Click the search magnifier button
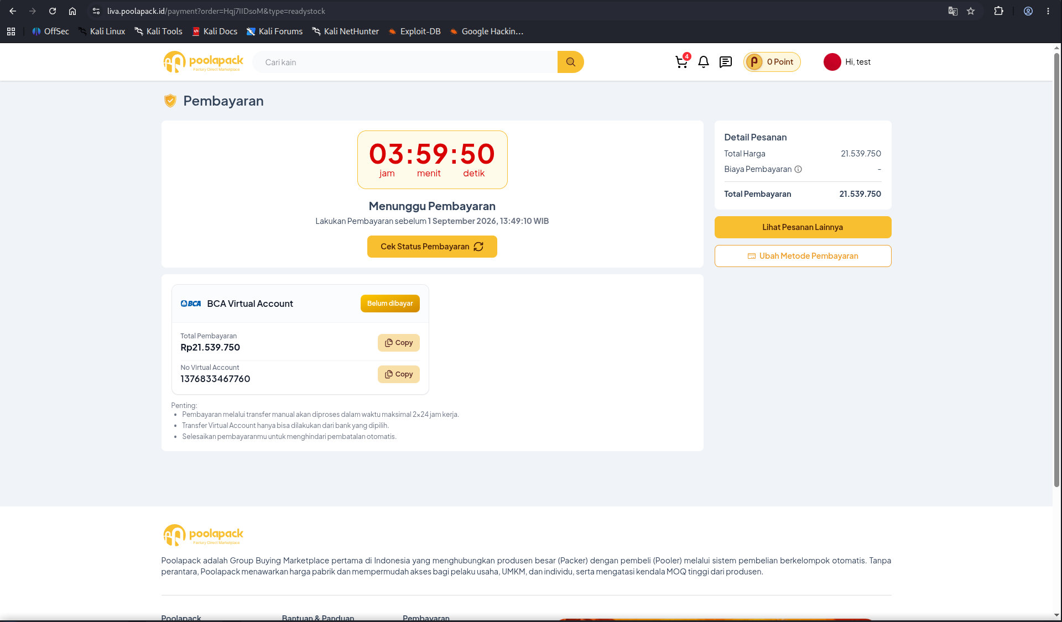 [570, 62]
